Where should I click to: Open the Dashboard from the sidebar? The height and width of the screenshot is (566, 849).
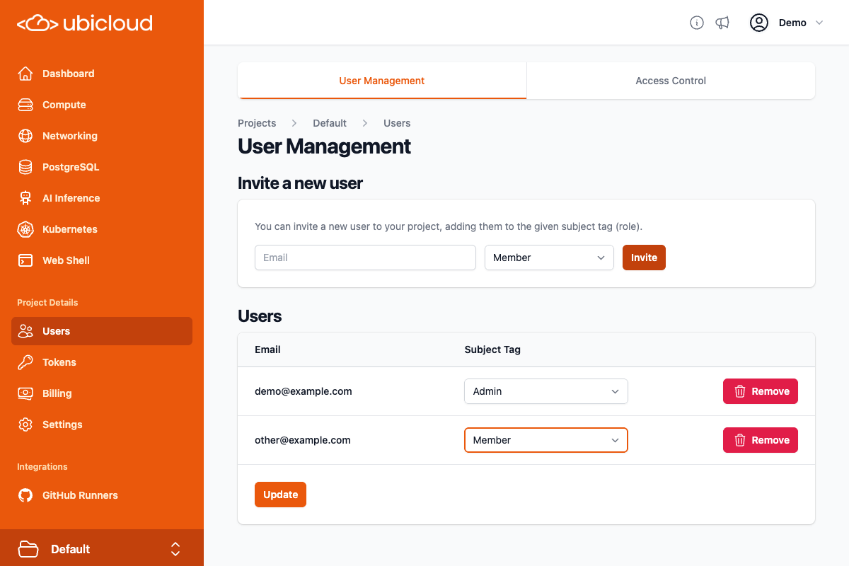click(68, 74)
